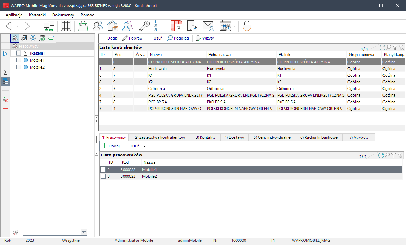Screen dimensions: 406x245
Task: Open the filter for Lista kontrahentów
Action: 395,48
